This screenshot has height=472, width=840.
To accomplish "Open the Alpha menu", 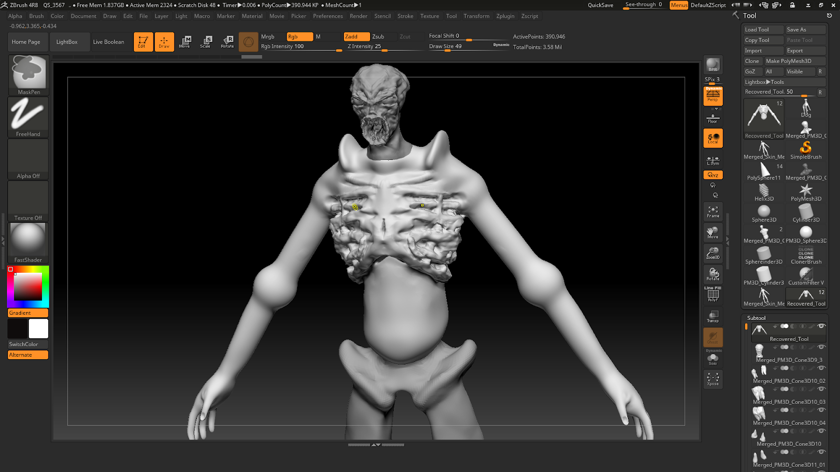I will tap(15, 16).
